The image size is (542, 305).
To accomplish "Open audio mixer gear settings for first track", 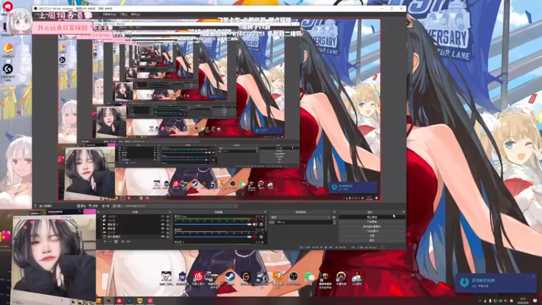I will pyautogui.click(x=262, y=224).
